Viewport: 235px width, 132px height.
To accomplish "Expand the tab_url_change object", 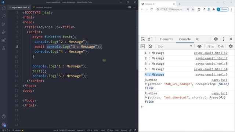I will (146, 84).
